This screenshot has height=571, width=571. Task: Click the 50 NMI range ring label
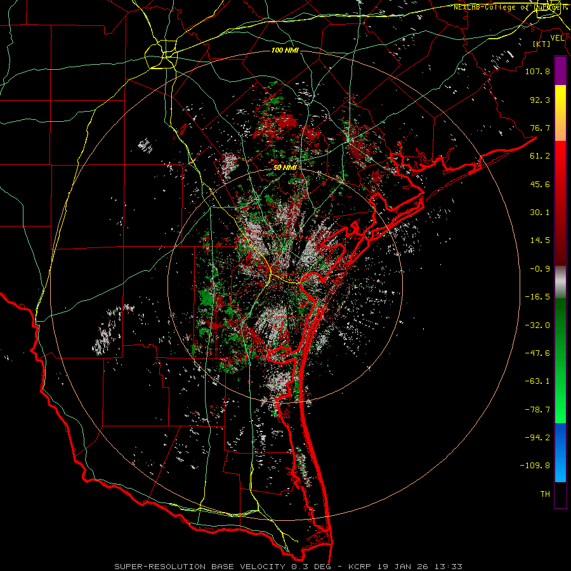pyautogui.click(x=285, y=168)
